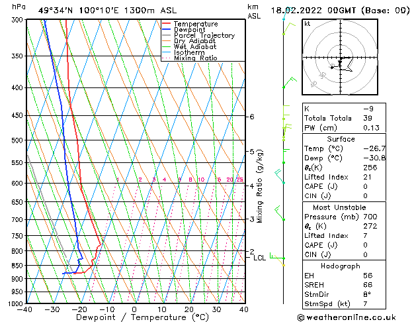
Task: Click the km ASL unit label
Action: pos(254,11)
